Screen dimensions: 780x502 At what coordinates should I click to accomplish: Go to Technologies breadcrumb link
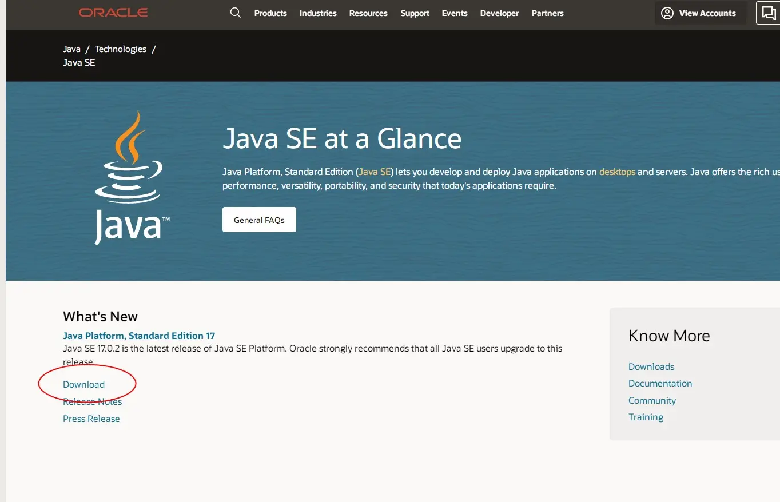point(121,49)
